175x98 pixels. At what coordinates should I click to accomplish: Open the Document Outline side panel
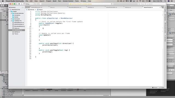coord(165,28)
